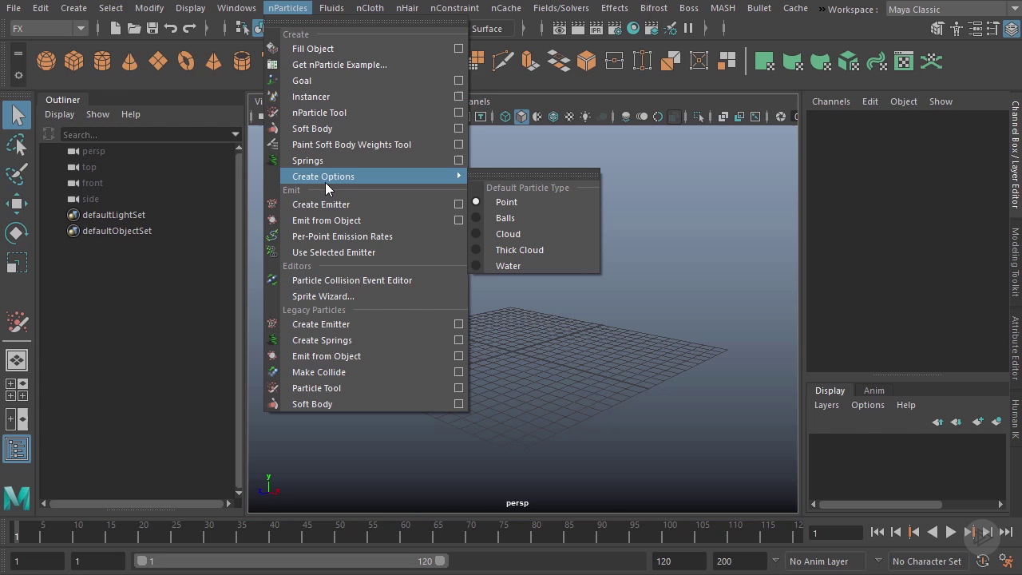Open the FX menu set dropdown

[49, 29]
